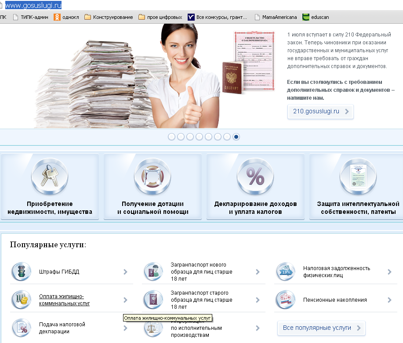Select the last highlighted carousel dot
This screenshot has width=403, height=343.
point(236,137)
